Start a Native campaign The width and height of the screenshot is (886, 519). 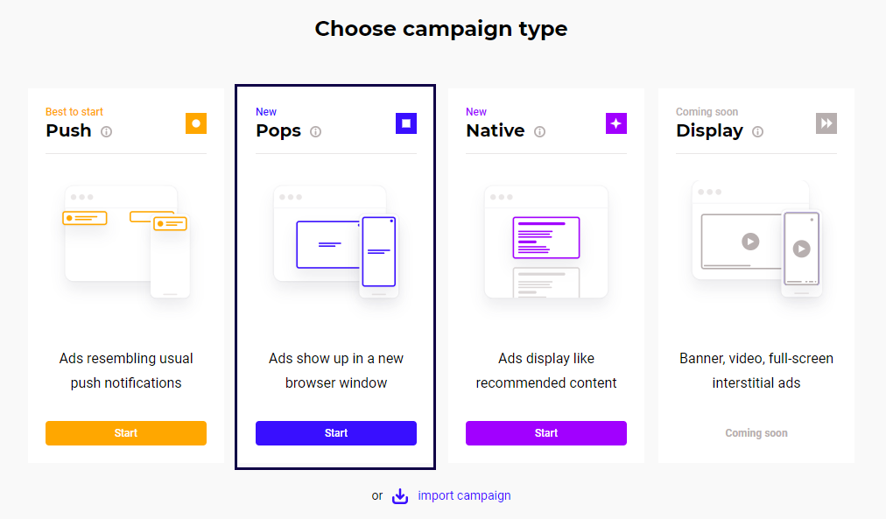coord(546,433)
